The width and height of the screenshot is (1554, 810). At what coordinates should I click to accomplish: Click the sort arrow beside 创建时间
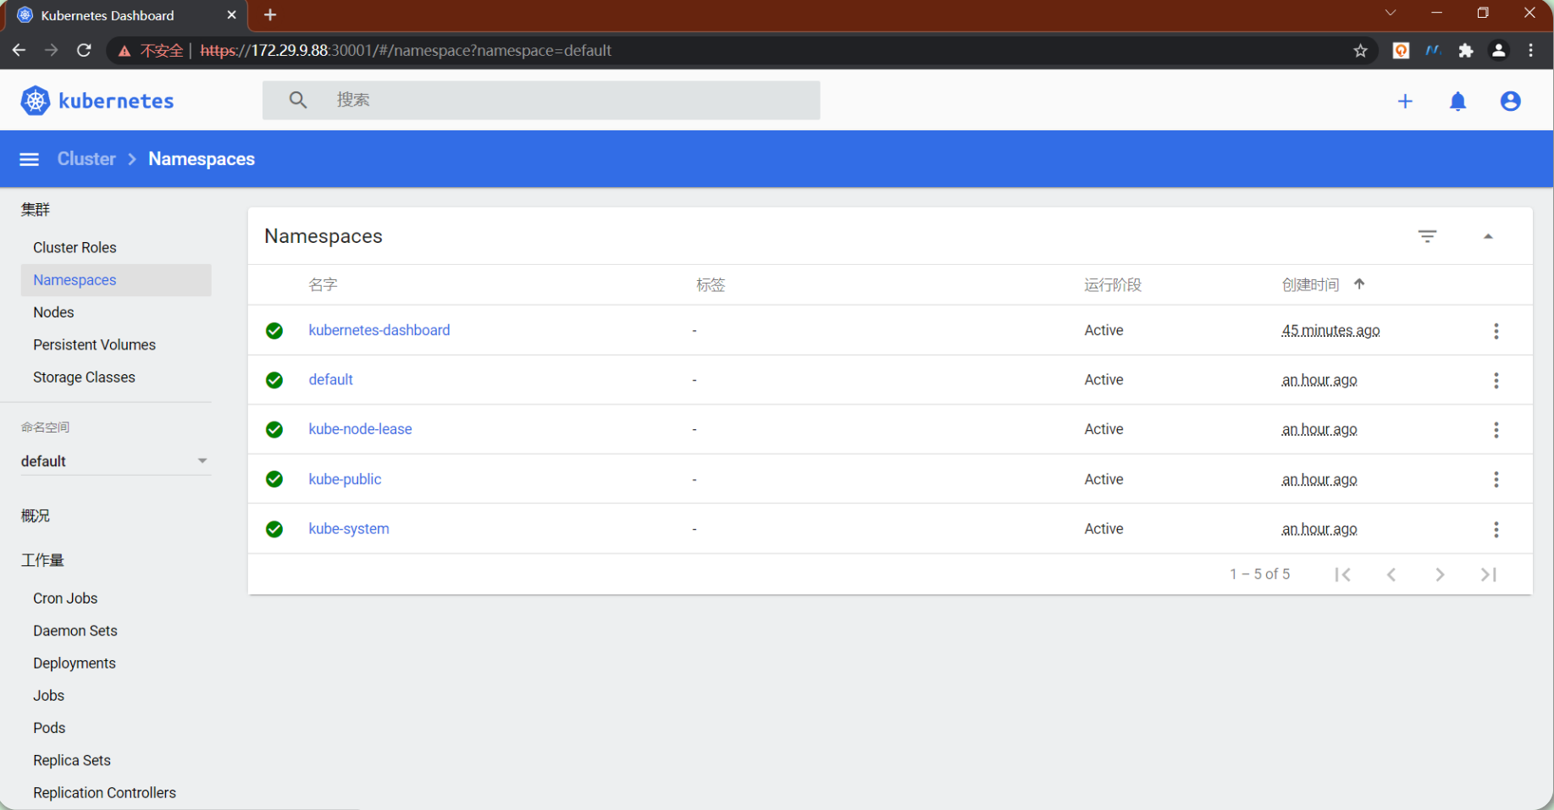pyautogui.click(x=1359, y=284)
